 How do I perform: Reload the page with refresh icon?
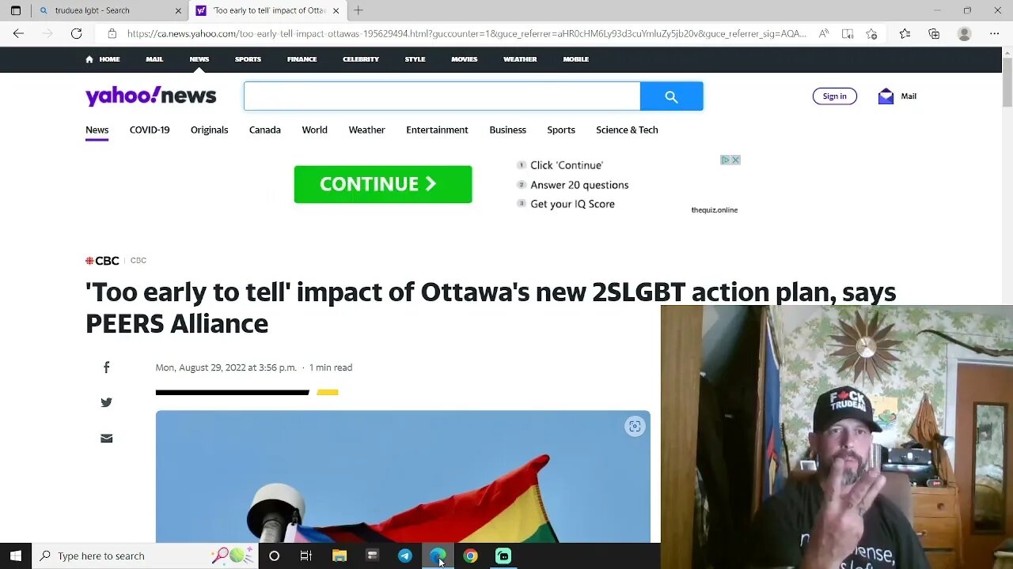[x=76, y=33]
